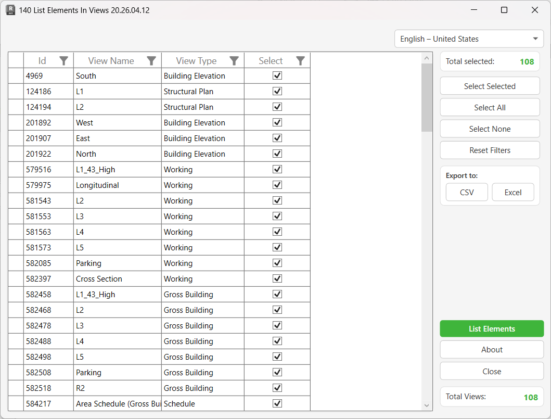Click the Revit add-in icon in the titlebar
Screen dimensions: 551x419
pos(11,10)
